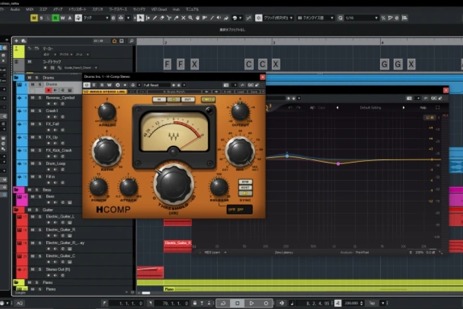Viewport: 463px width, 309px height.
Task: Click the Bass folder track icon
Action: click(16, 190)
